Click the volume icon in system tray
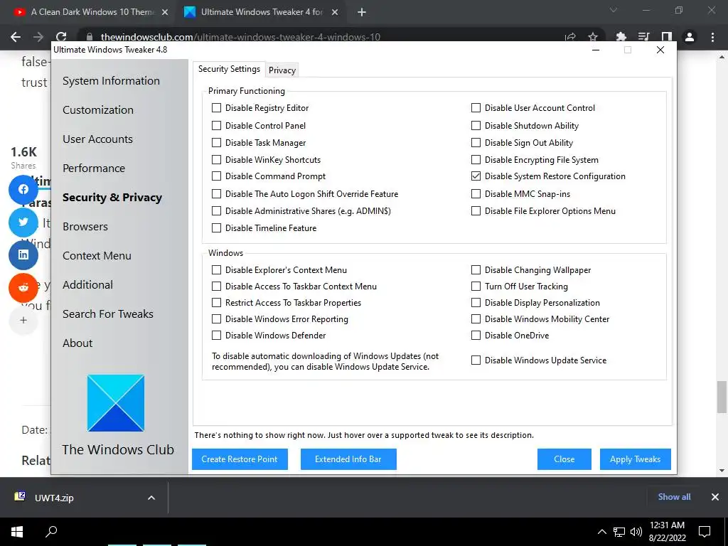 click(636, 532)
